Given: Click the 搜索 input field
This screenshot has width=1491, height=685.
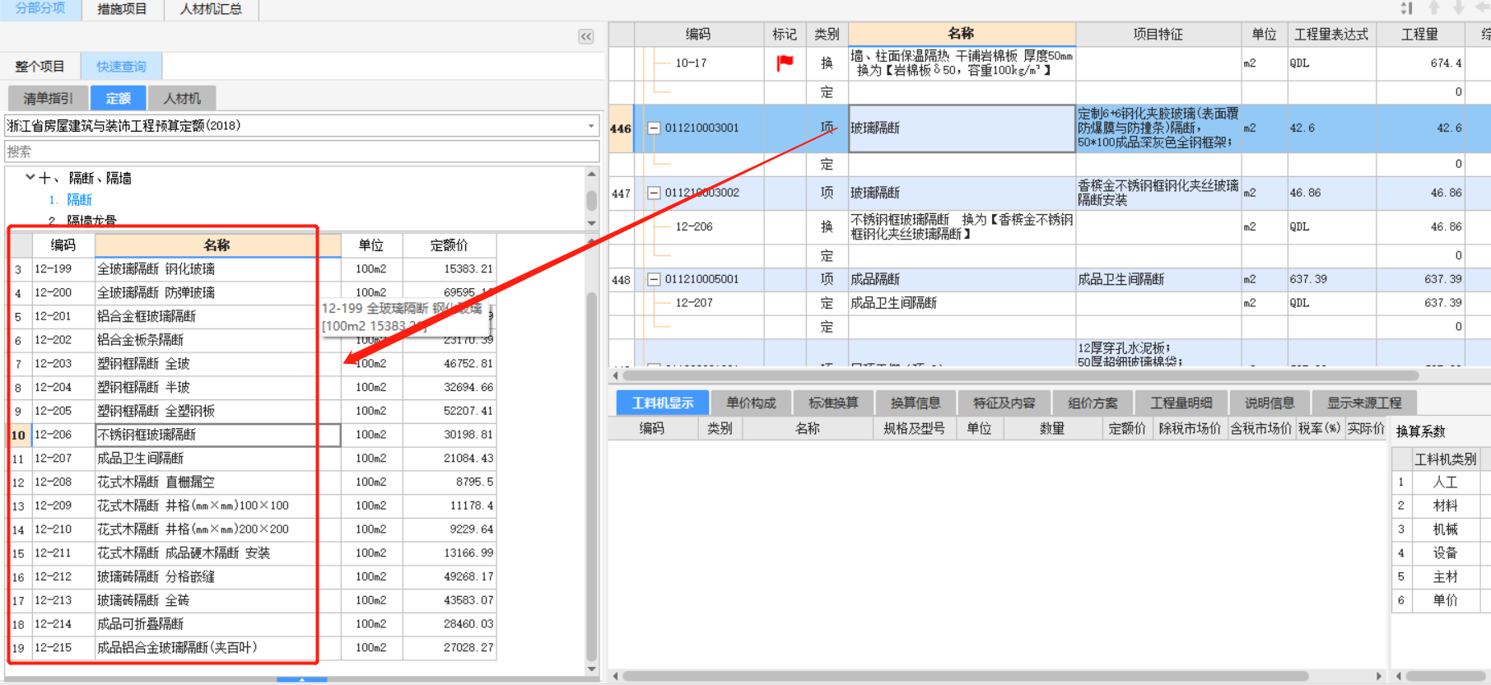Looking at the screenshot, I should point(301,151).
